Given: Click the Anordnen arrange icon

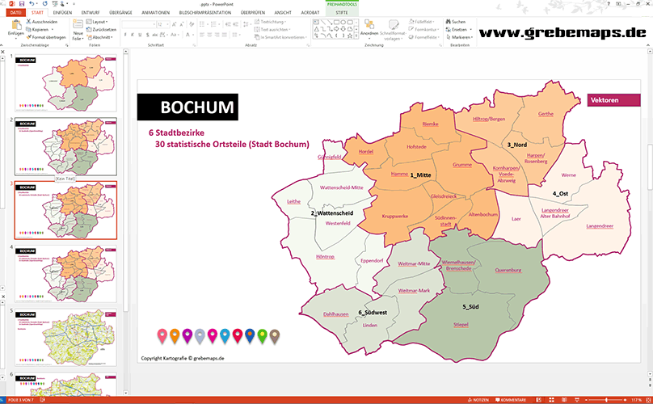Looking at the screenshot, I should click(371, 26).
